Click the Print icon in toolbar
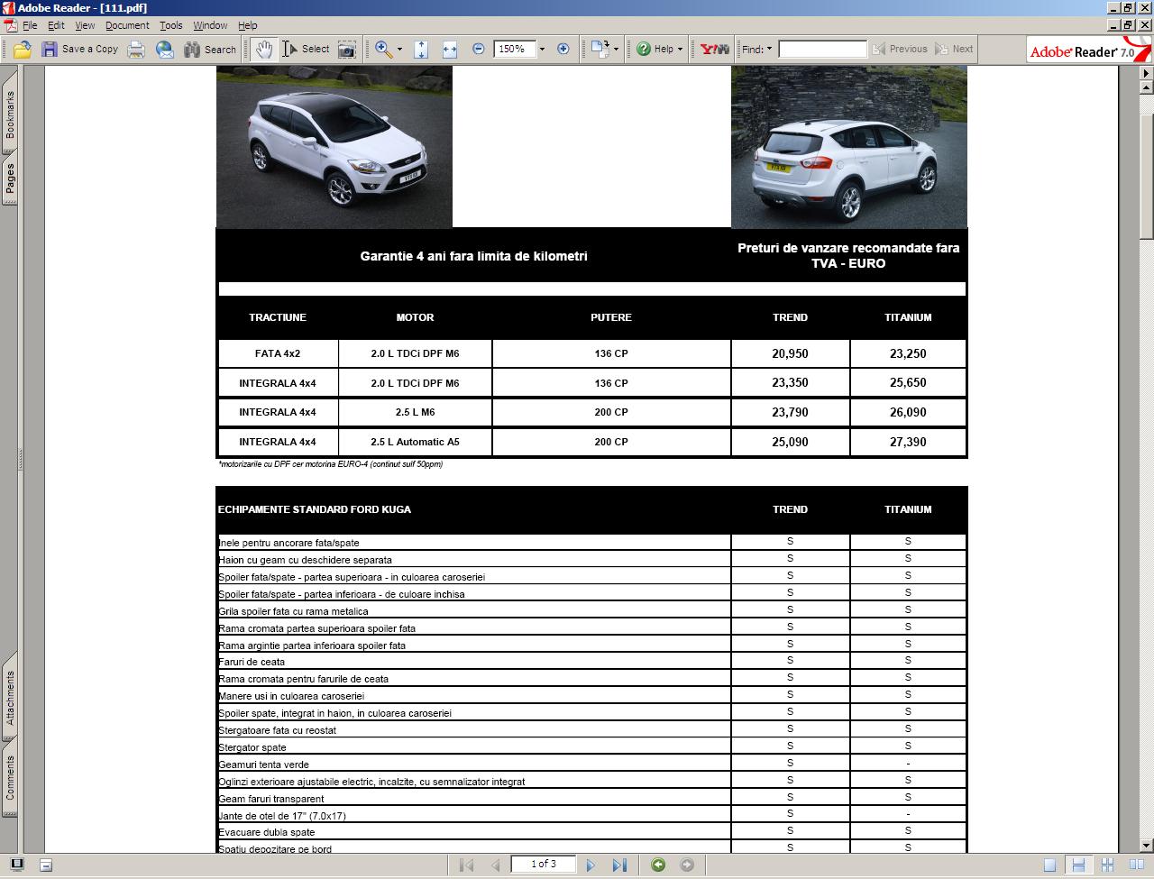 (x=136, y=50)
